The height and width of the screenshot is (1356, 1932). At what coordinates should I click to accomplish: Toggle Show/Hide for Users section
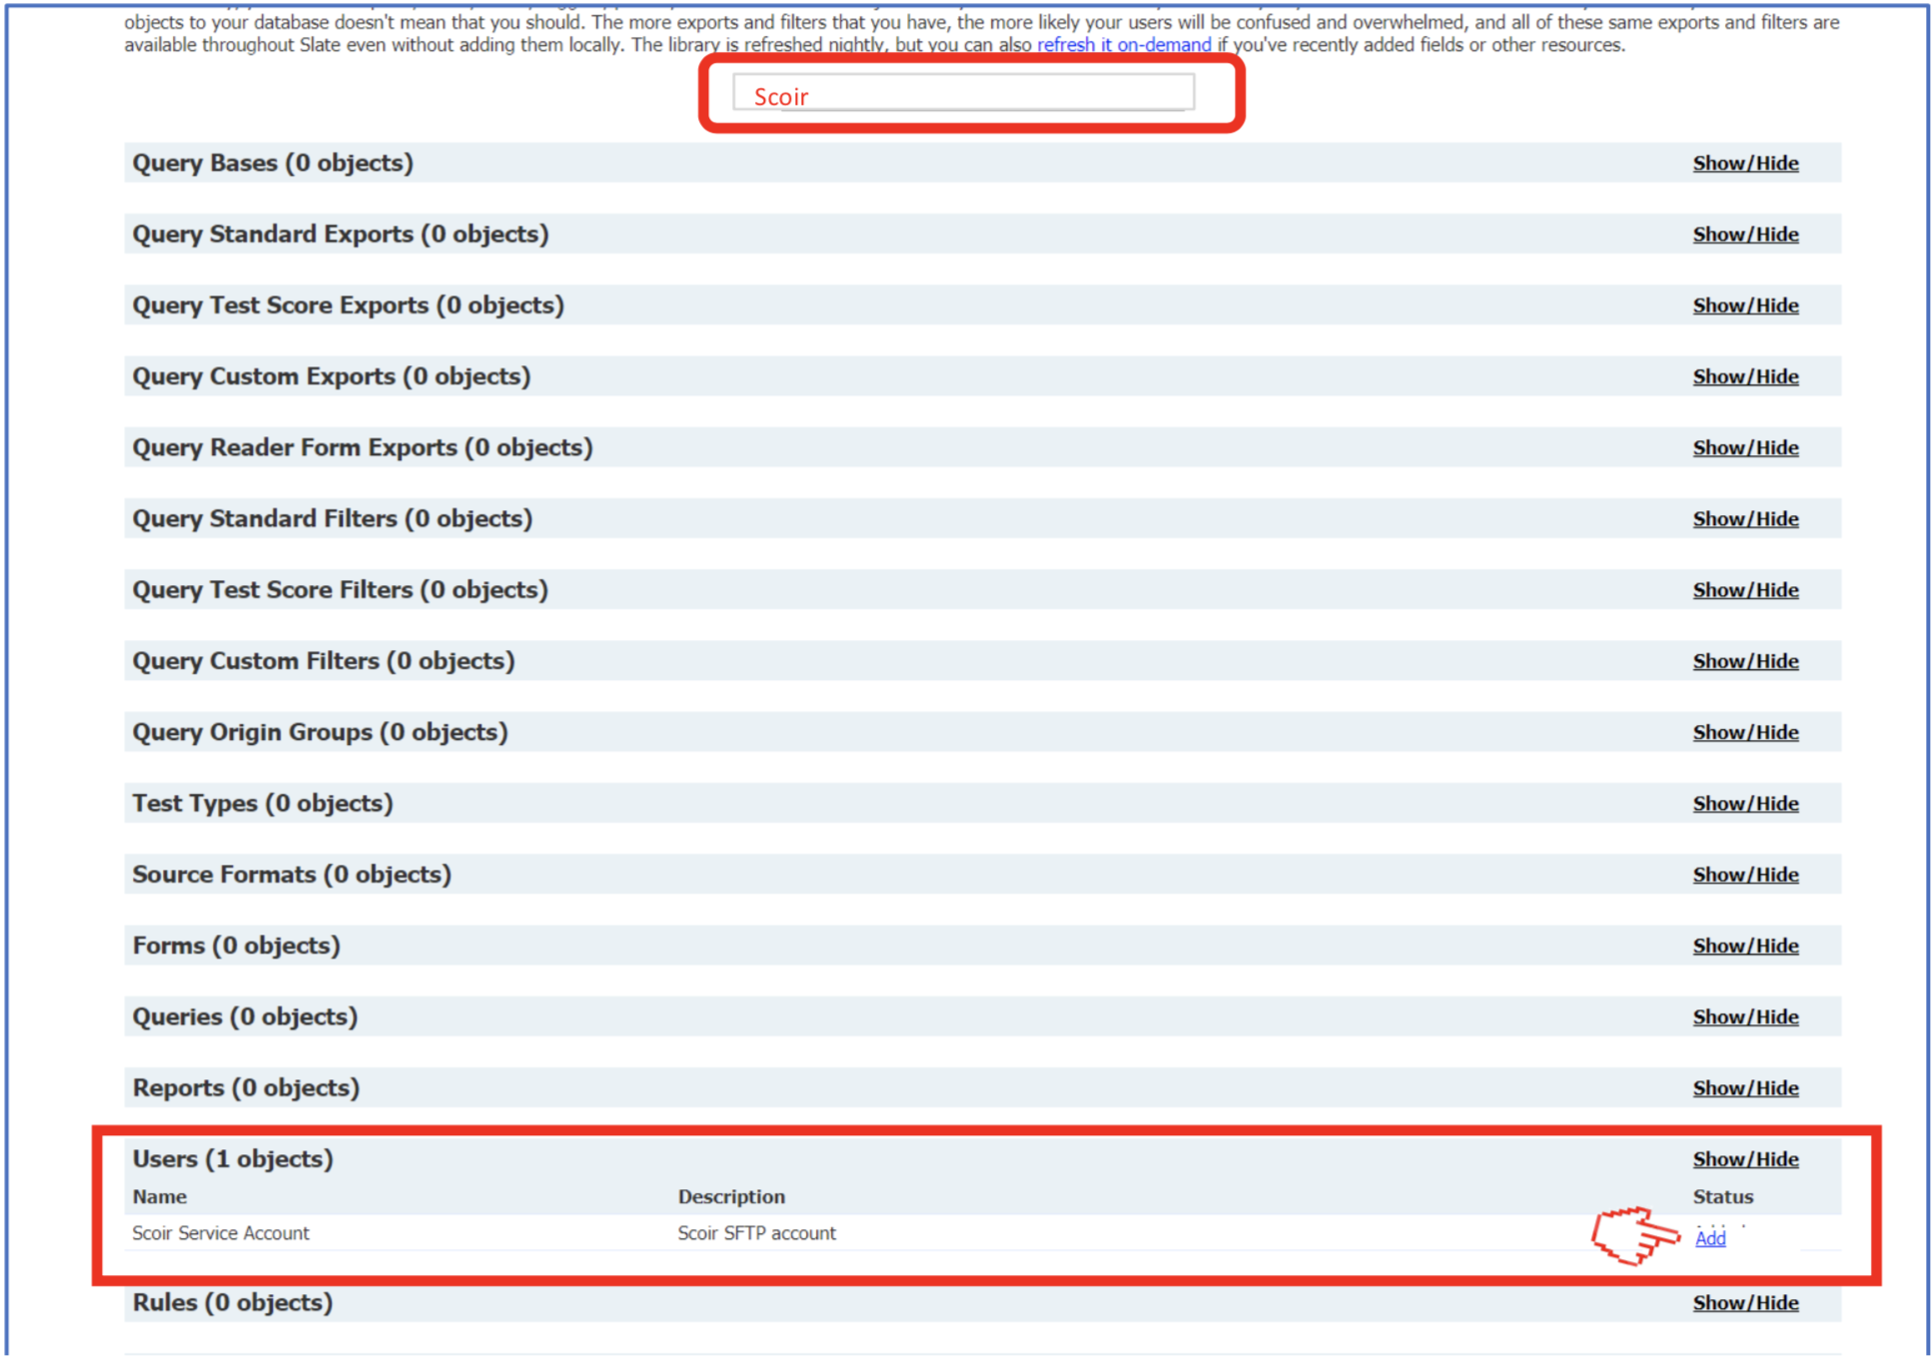(x=1745, y=1159)
